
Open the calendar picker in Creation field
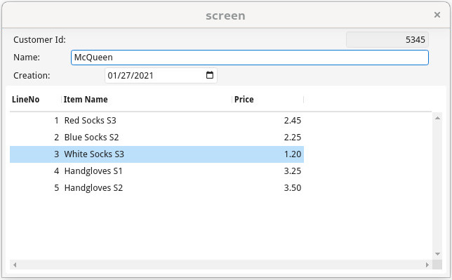[x=210, y=75]
